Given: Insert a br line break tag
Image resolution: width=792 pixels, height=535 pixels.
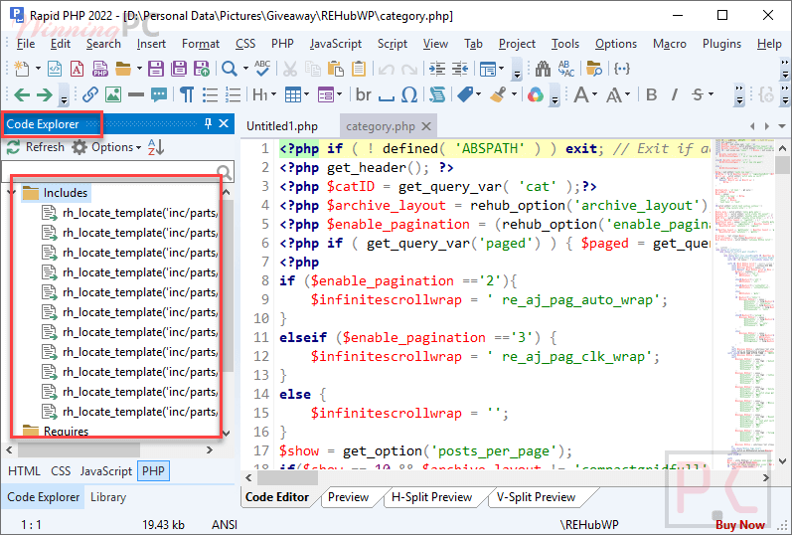Looking at the screenshot, I should tap(363, 94).
